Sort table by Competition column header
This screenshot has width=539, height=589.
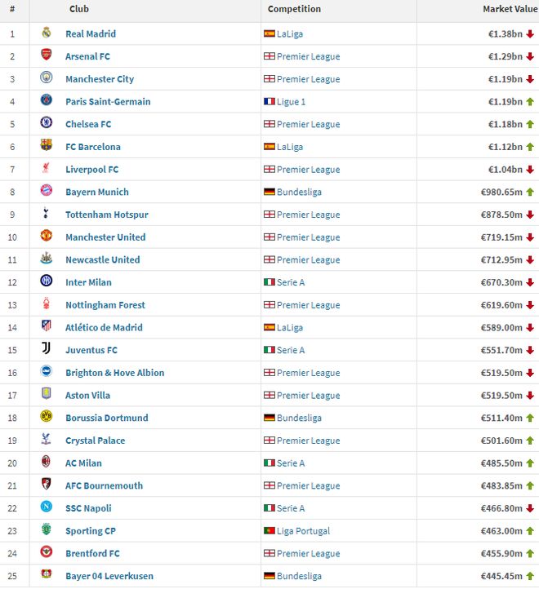(294, 9)
